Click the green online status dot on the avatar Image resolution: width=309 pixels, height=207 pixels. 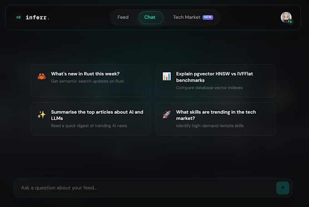click(x=290, y=22)
